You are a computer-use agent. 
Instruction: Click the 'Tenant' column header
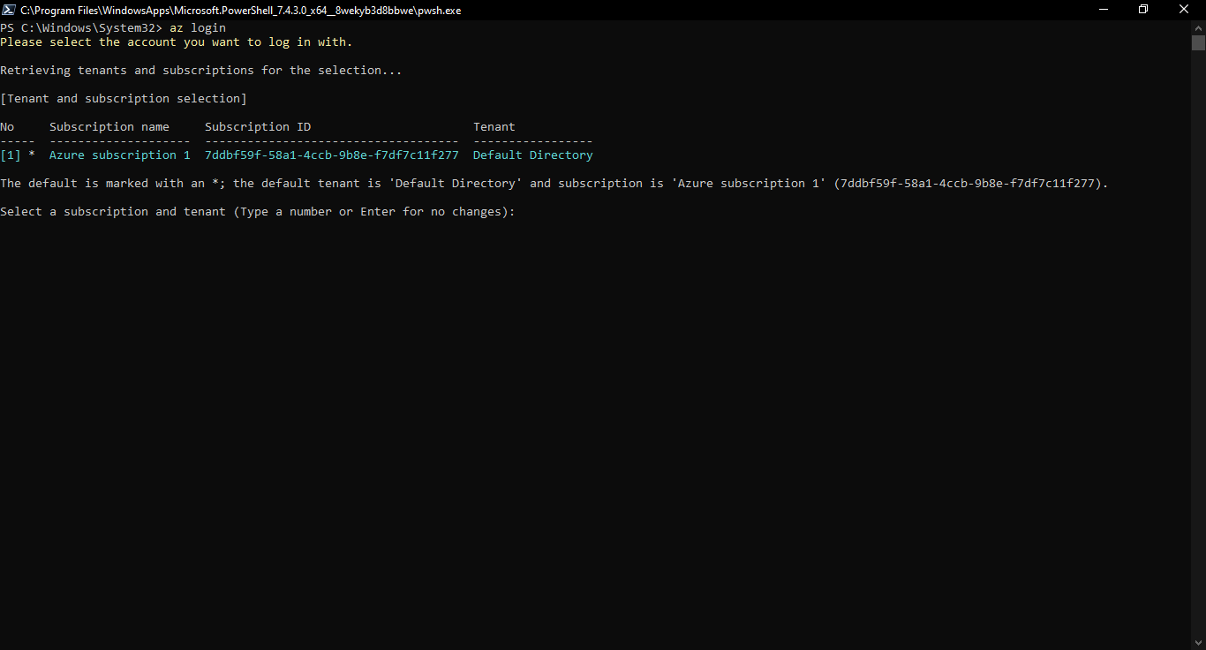(494, 127)
